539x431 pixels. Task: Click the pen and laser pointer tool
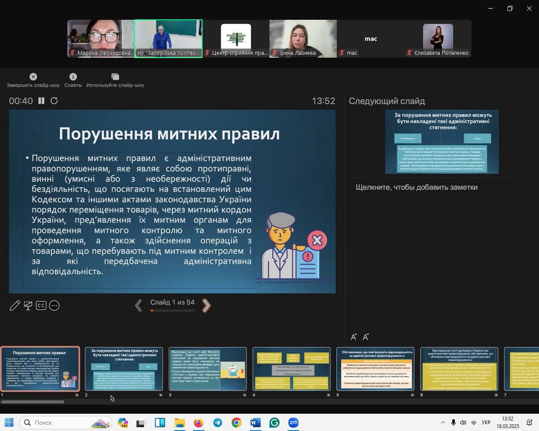15,306
